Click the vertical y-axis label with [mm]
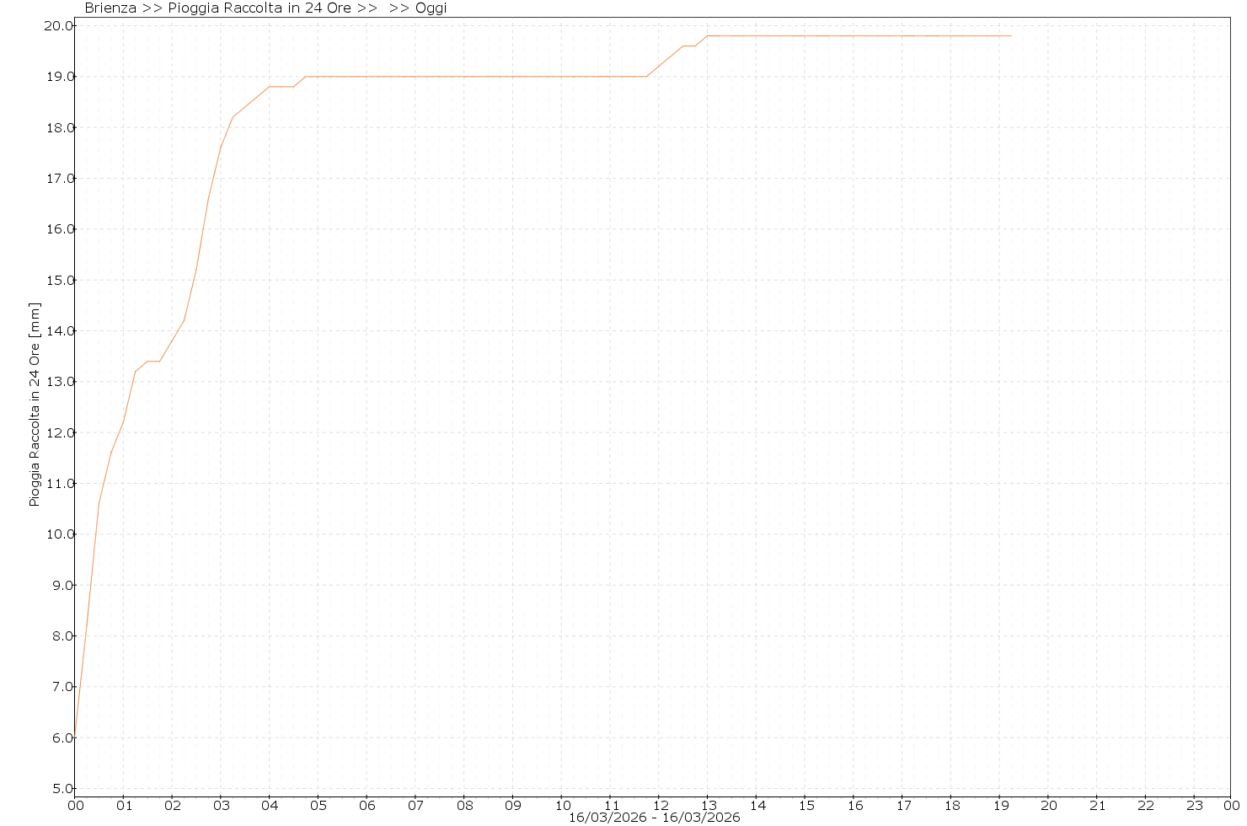Screen dimensions: 1247x826 [x=35, y=405]
